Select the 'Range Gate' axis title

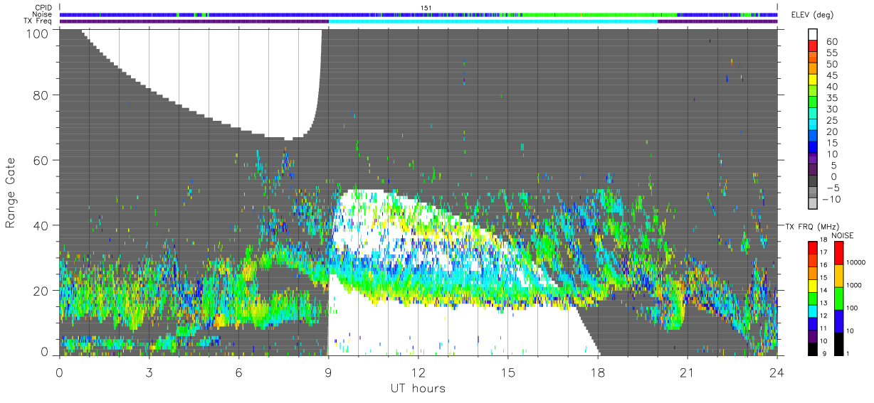(x=11, y=192)
